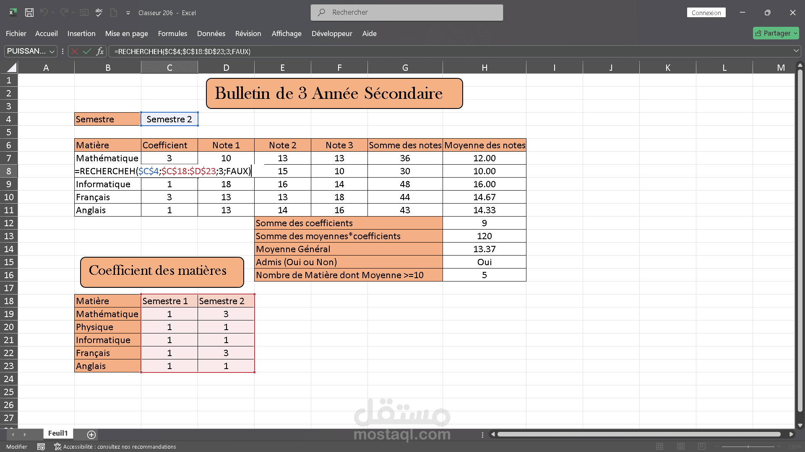
Task: Open the Aide tab
Action: coord(370,34)
